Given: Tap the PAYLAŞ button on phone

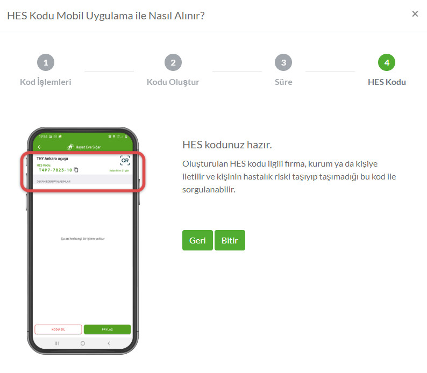Looking at the screenshot, I should coord(108,329).
